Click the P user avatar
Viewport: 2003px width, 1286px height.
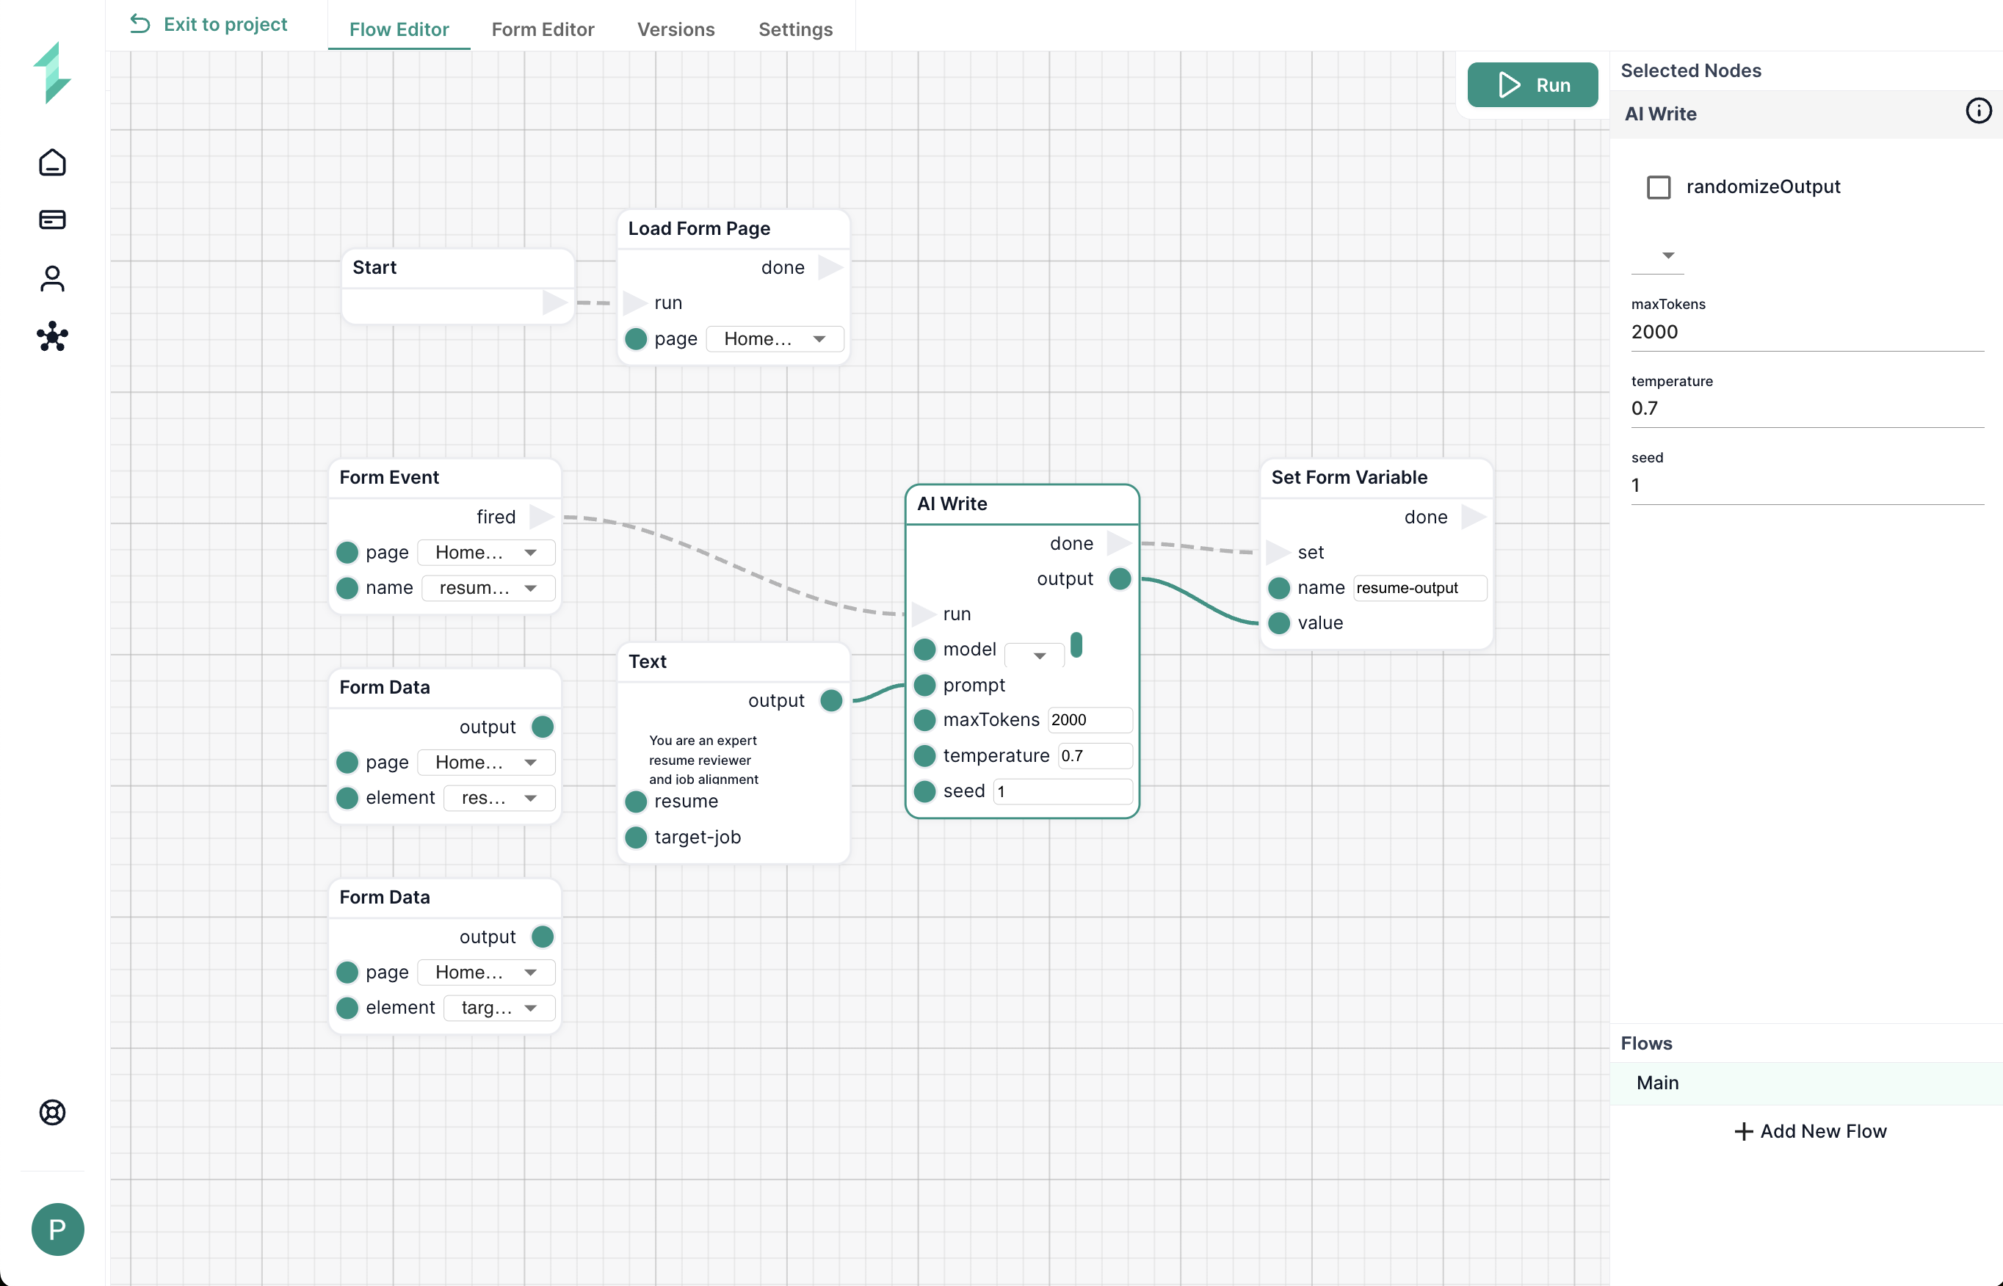click(x=57, y=1229)
